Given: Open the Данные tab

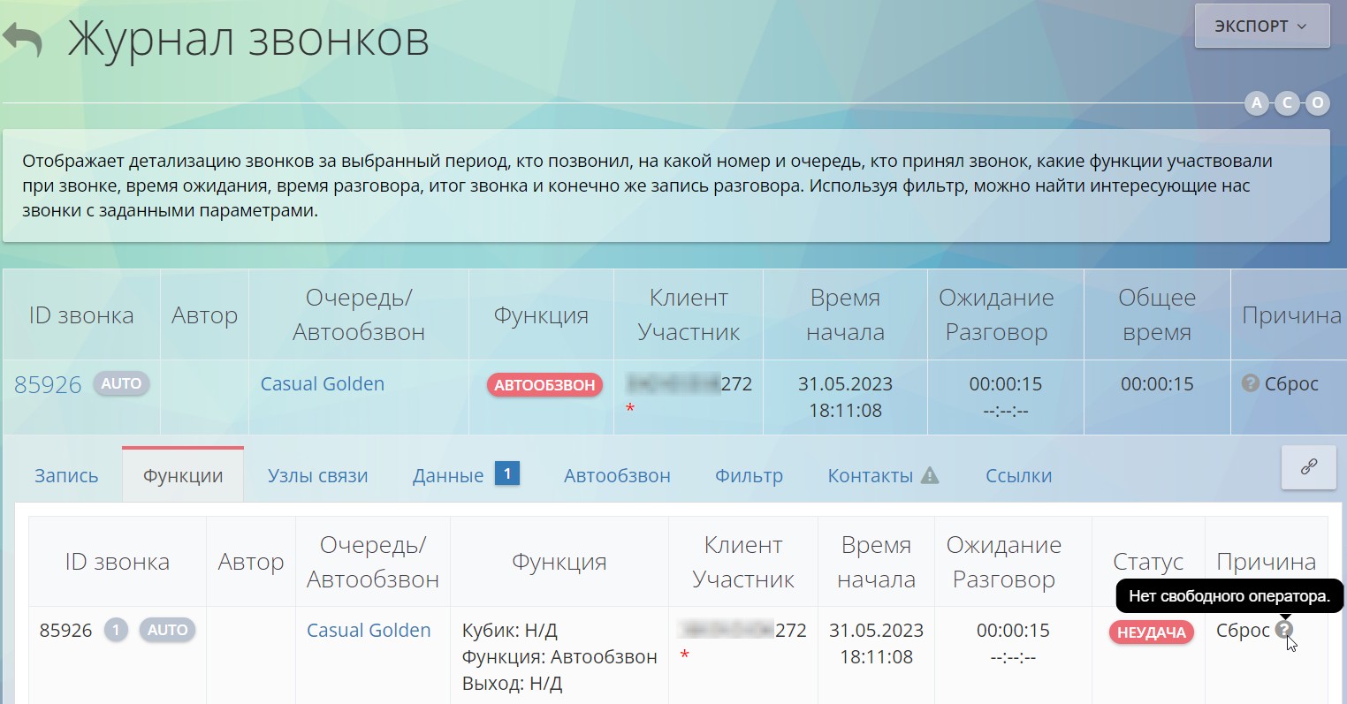Looking at the screenshot, I should pyautogui.click(x=448, y=476).
